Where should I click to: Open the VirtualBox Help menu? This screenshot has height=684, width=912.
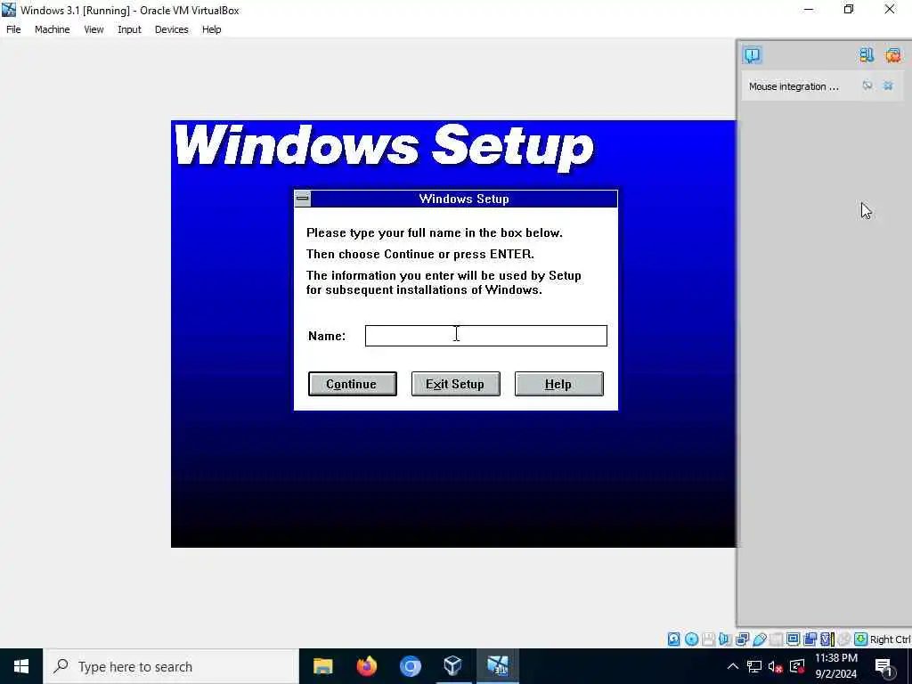[212, 29]
